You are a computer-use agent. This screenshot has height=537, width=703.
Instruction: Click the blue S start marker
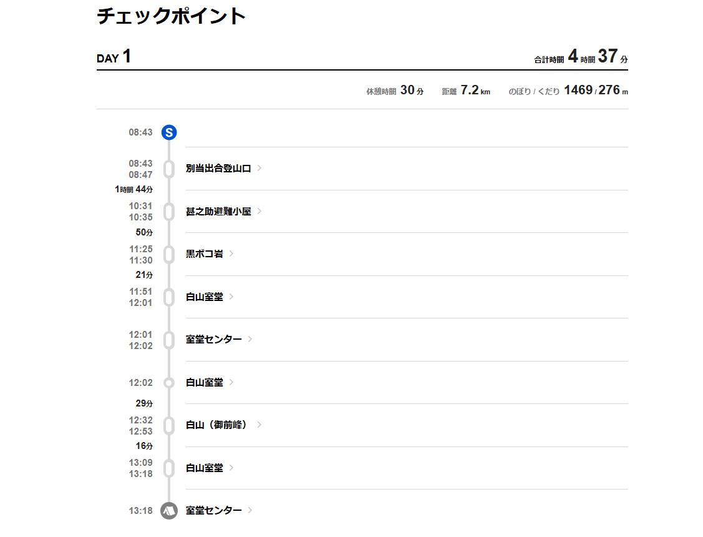[x=169, y=132]
